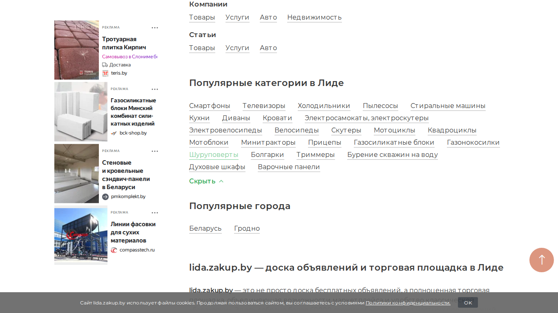The width and height of the screenshot is (558, 313).
Task: Open Электровелосипеды category
Action: click(x=225, y=130)
